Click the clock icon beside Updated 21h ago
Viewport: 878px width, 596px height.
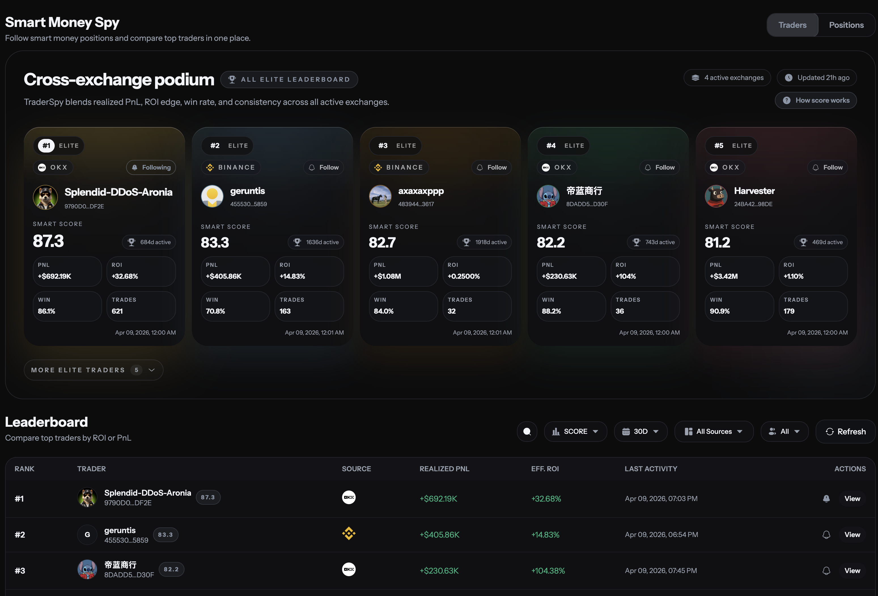[x=789, y=77]
